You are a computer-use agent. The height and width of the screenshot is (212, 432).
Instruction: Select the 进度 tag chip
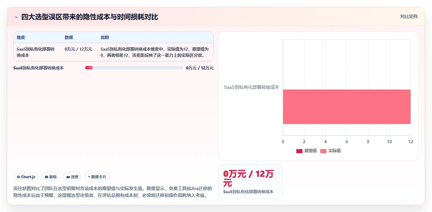(72, 177)
